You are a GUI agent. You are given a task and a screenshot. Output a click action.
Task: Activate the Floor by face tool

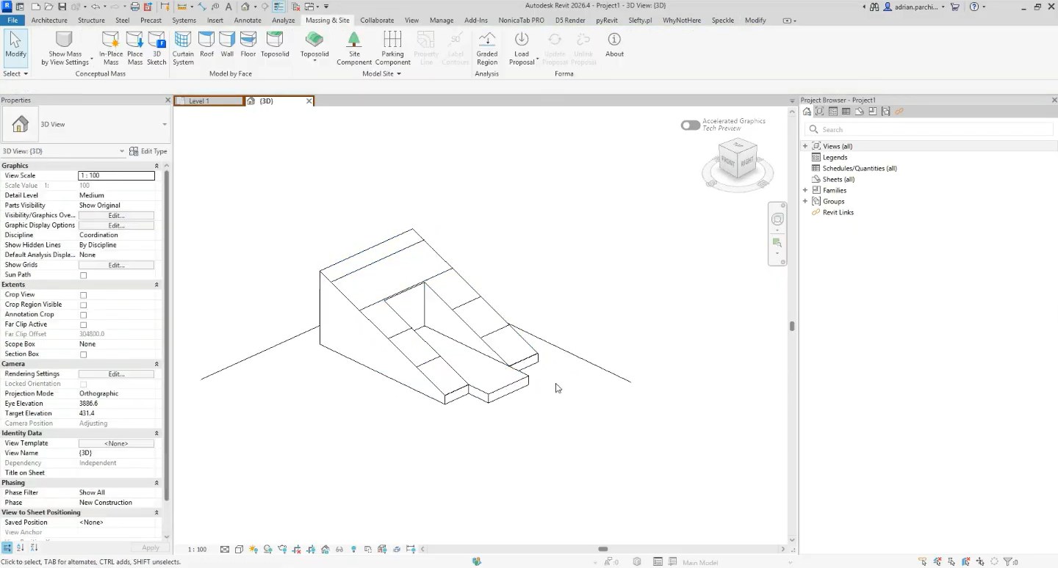(248, 44)
